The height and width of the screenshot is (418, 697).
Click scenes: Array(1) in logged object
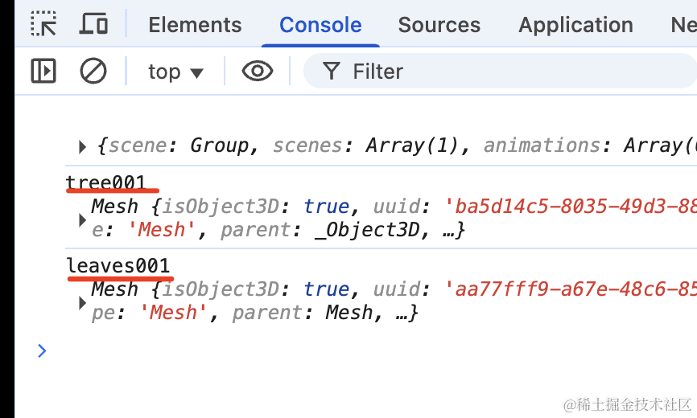tap(366, 145)
